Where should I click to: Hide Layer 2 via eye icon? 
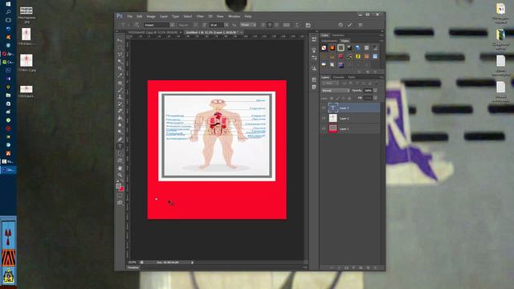point(324,118)
